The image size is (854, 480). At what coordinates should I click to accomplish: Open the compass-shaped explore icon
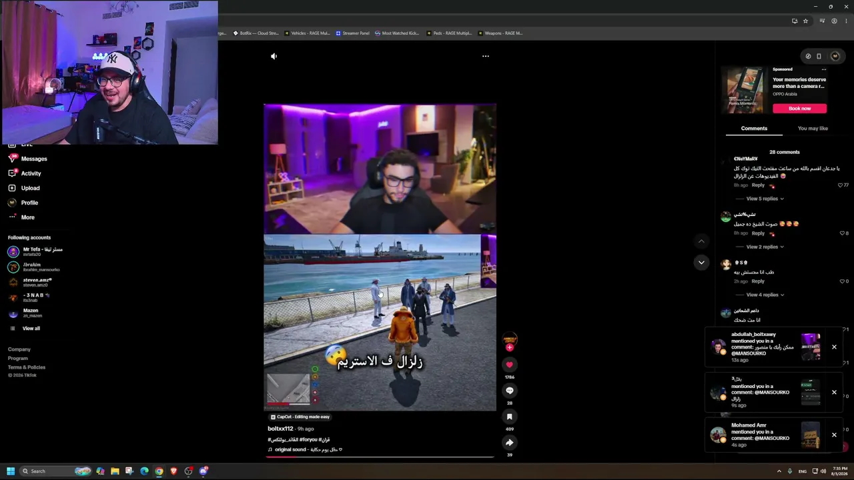point(808,56)
